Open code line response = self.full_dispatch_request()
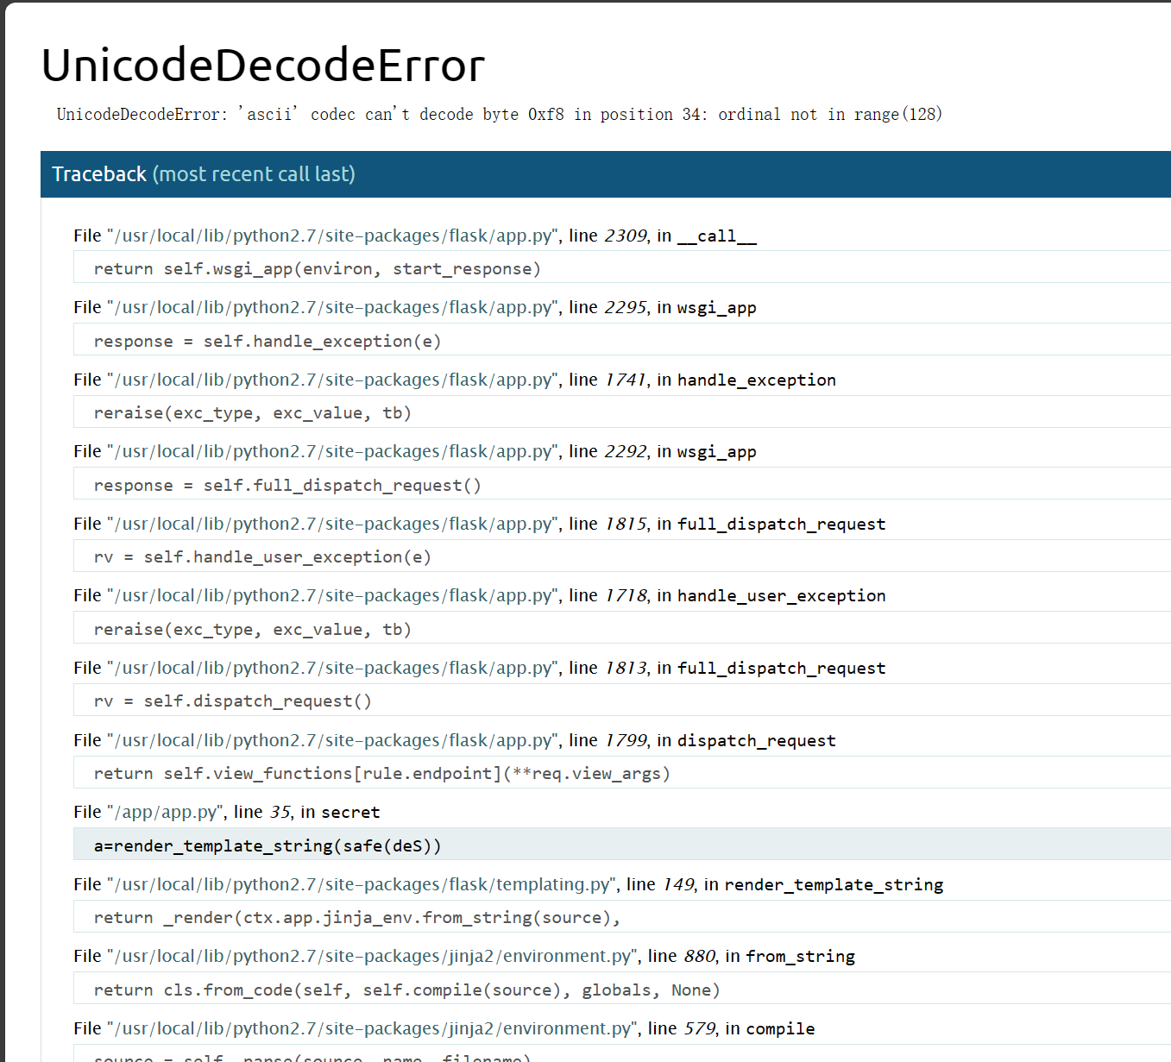 [622, 485]
